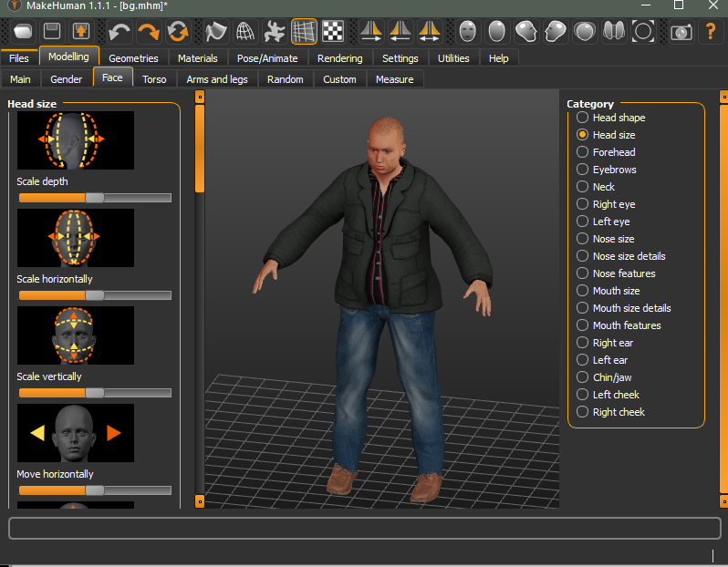Redo the last undone action
The height and width of the screenshot is (567, 728).
(x=149, y=32)
